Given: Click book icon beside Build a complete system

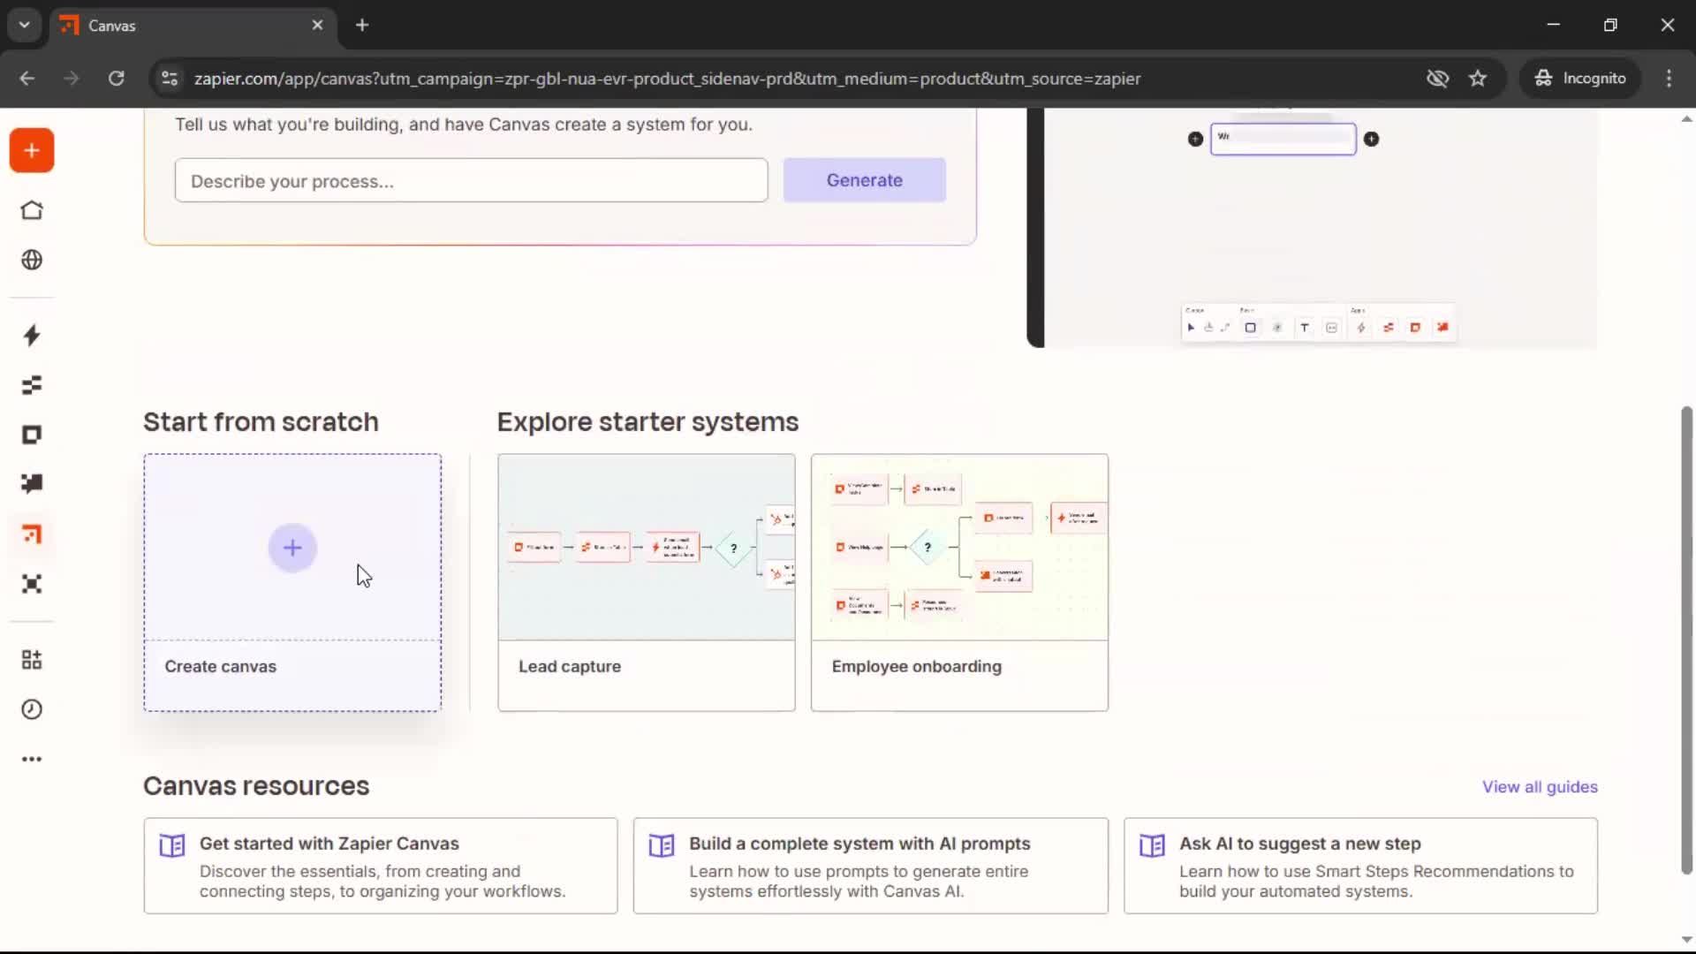Looking at the screenshot, I should (x=662, y=845).
